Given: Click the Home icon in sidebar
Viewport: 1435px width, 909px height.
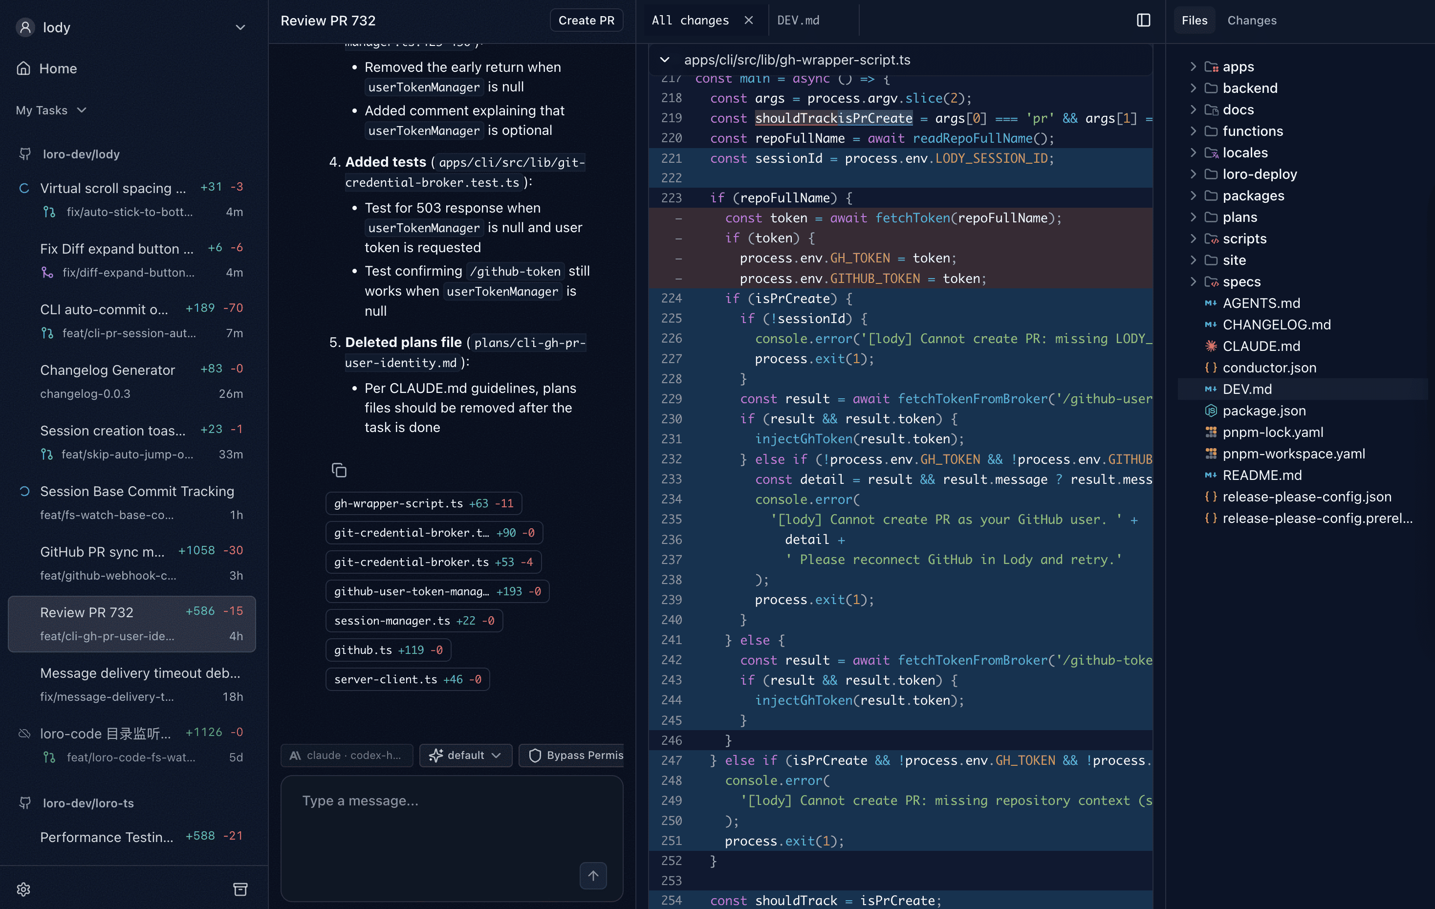Looking at the screenshot, I should pyautogui.click(x=24, y=68).
